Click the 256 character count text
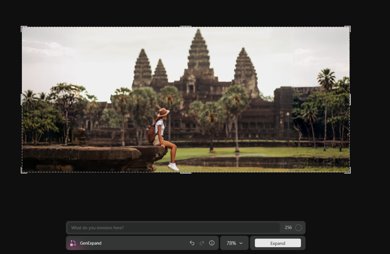This screenshot has height=254, width=390. 288,228
